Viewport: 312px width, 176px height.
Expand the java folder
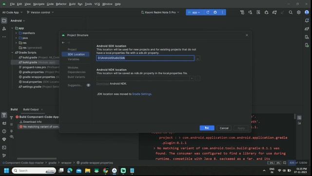pyautogui.click(x=16, y=38)
